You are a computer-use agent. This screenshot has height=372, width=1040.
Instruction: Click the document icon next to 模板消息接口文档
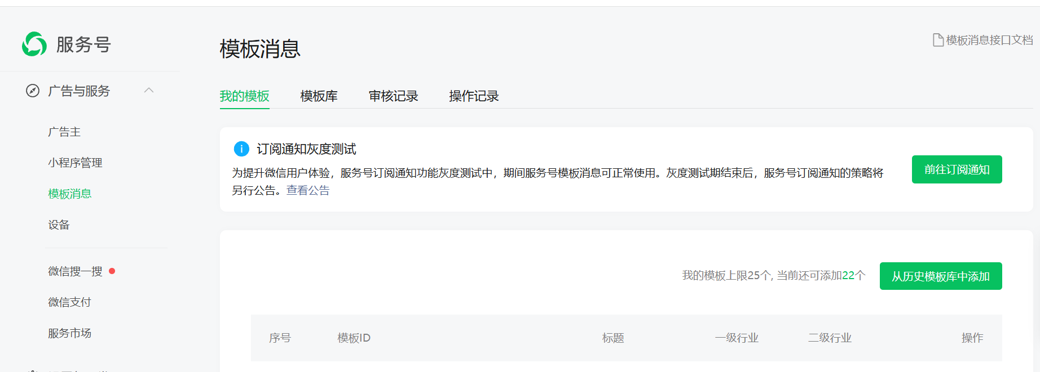coord(938,40)
